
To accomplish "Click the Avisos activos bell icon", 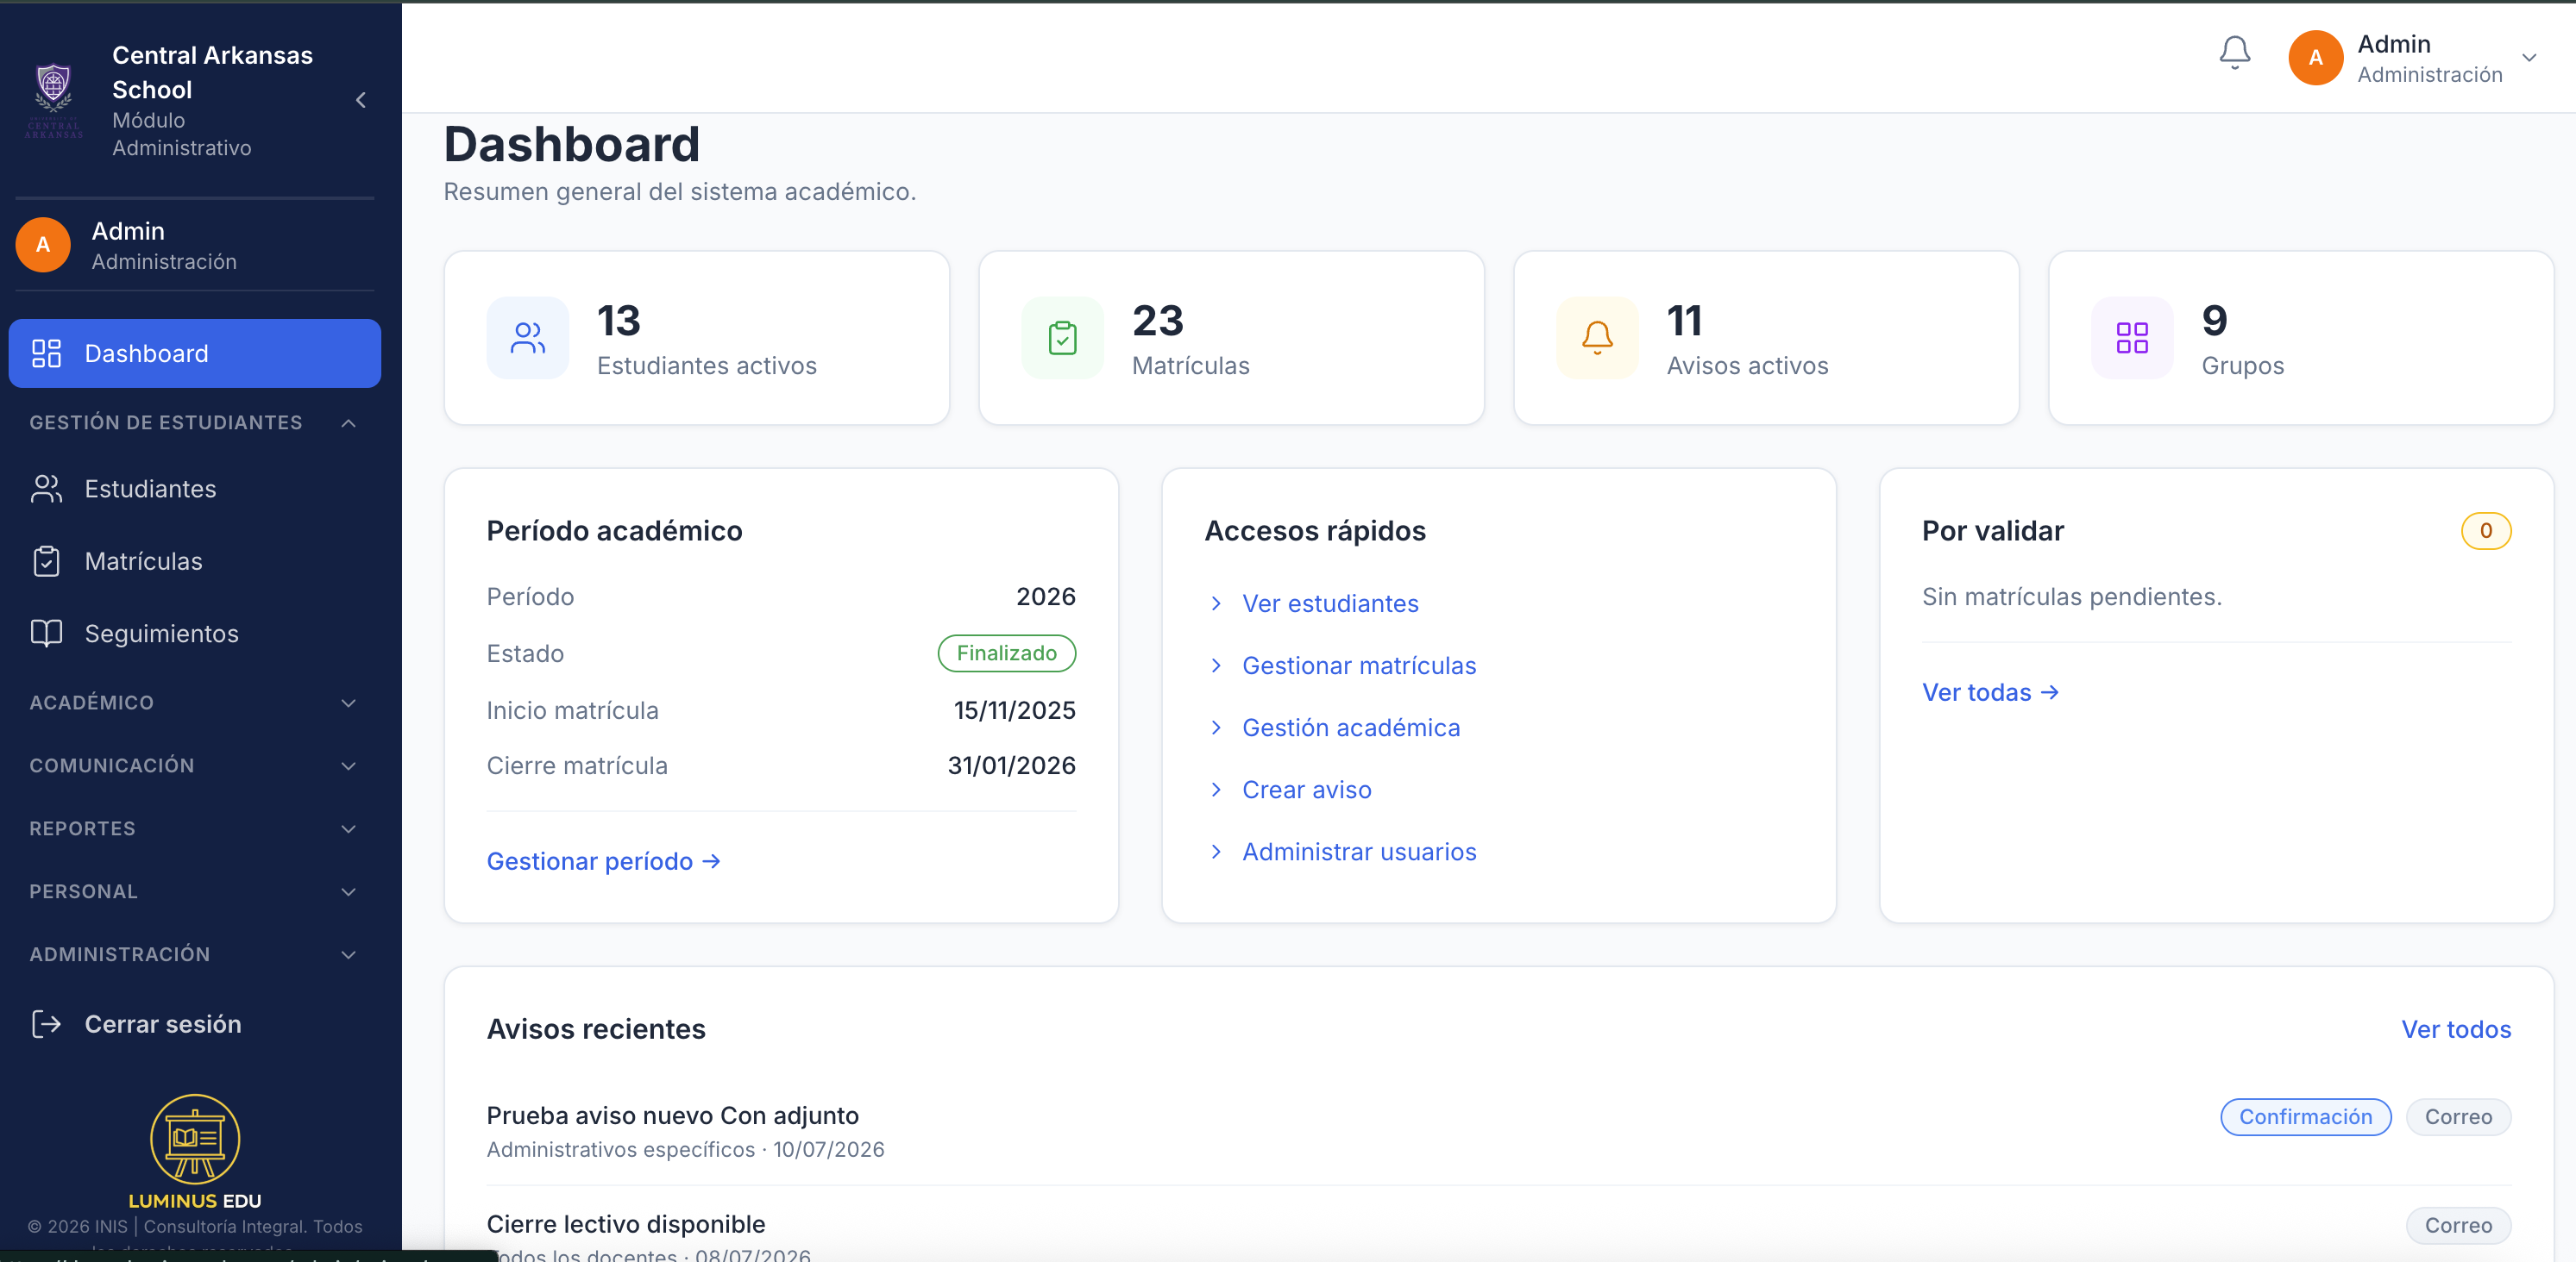I will (1597, 338).
